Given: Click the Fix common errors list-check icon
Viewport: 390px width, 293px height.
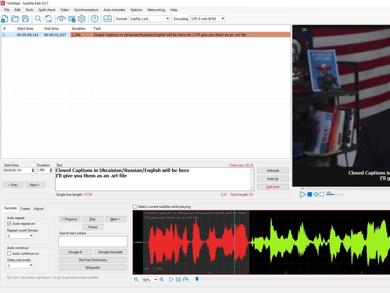Looking at the screenshot, I should point(72,19).
